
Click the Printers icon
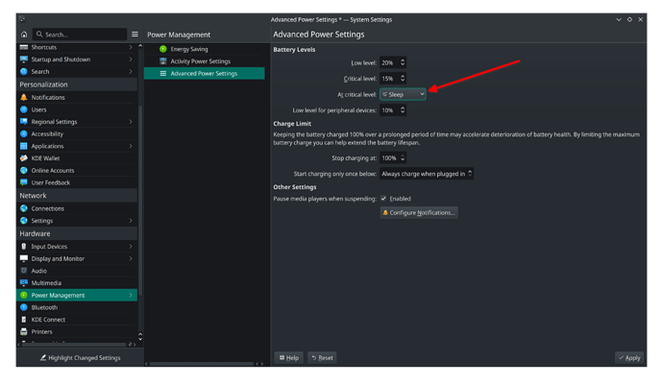[24, 332]
